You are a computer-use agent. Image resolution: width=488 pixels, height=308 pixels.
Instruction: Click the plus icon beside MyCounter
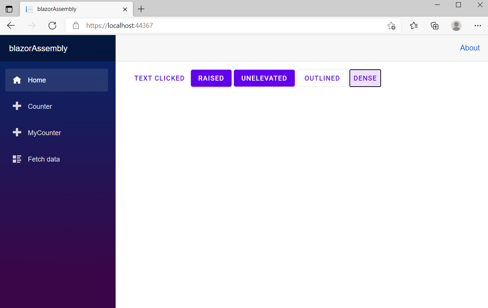[x=17, y=133]
